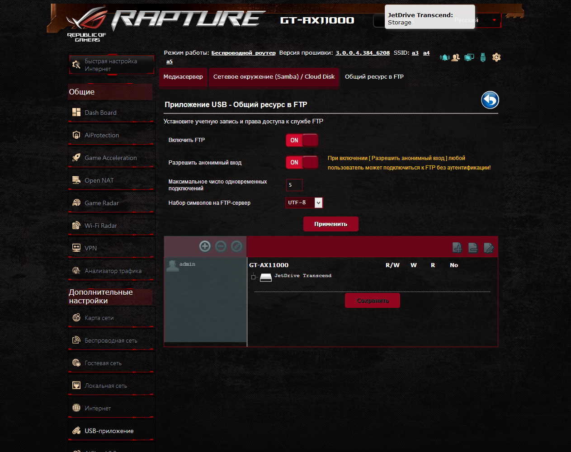The image size is (571, 452).
Task: Click the Анализатор трафика icon
Action: pyautogui.click(x=76, y=271)
